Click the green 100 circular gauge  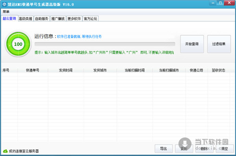(18, 44)
